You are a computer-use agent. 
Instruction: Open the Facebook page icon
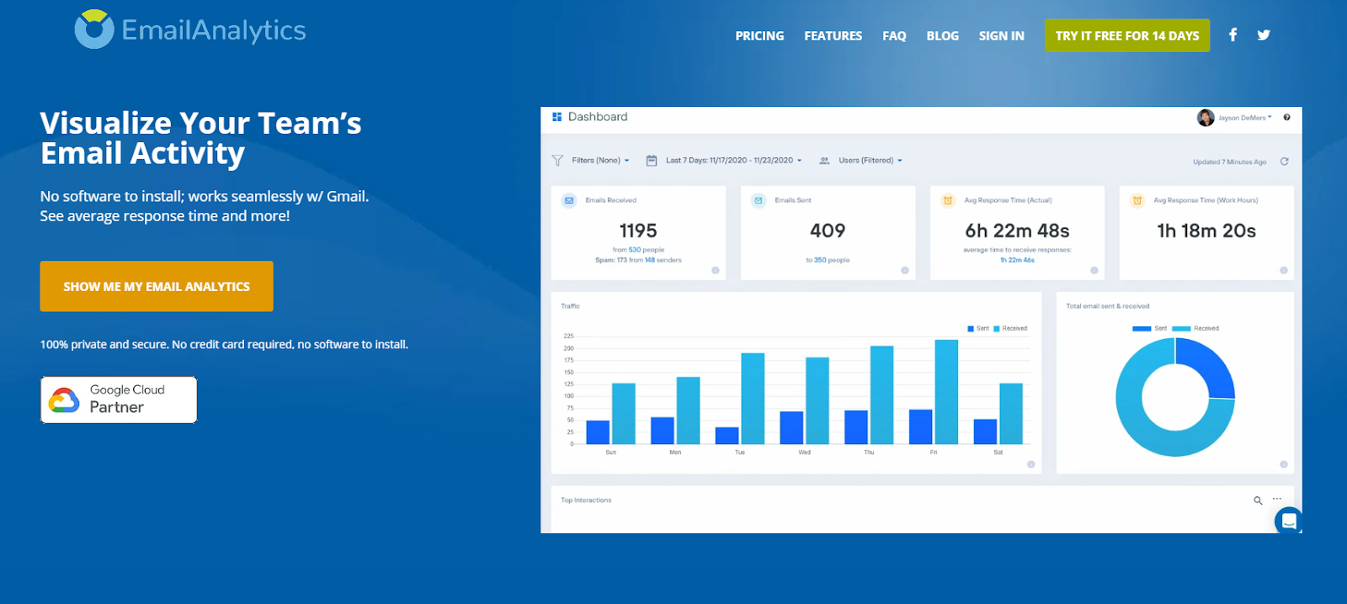pos(1233,35)
